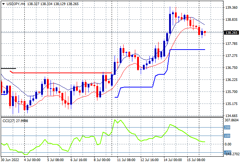Click the OHLC values 138.327 138.334 138.129 138.265
The image size is (240, 164).
coord(53,4)
